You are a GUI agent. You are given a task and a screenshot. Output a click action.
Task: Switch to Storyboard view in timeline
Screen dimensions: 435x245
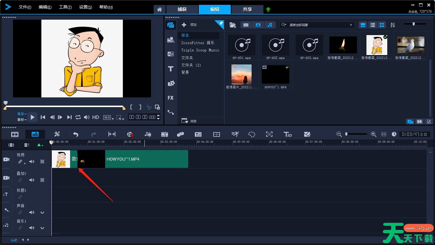15,134
